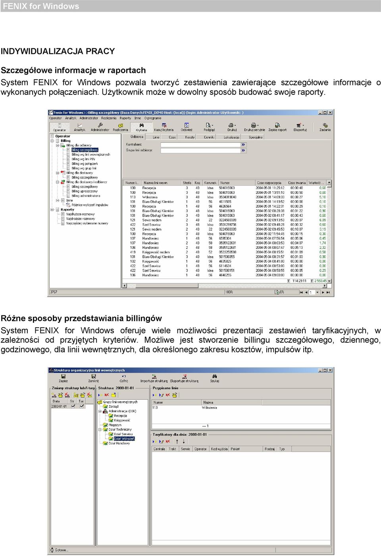The height and width of the screenshot is (556, 381).
Task: Open the Grupa linii odbiorcy picker arrow
Action: coord(244,150)
